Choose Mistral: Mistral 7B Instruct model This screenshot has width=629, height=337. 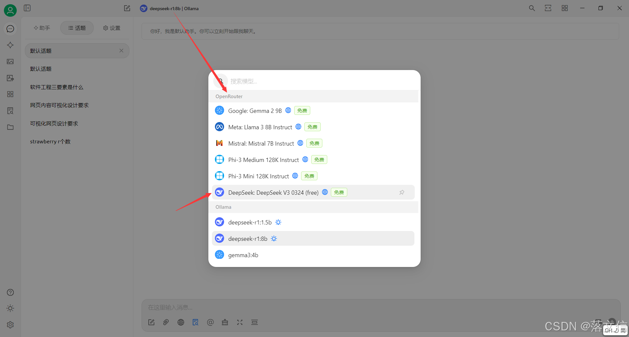313,143
